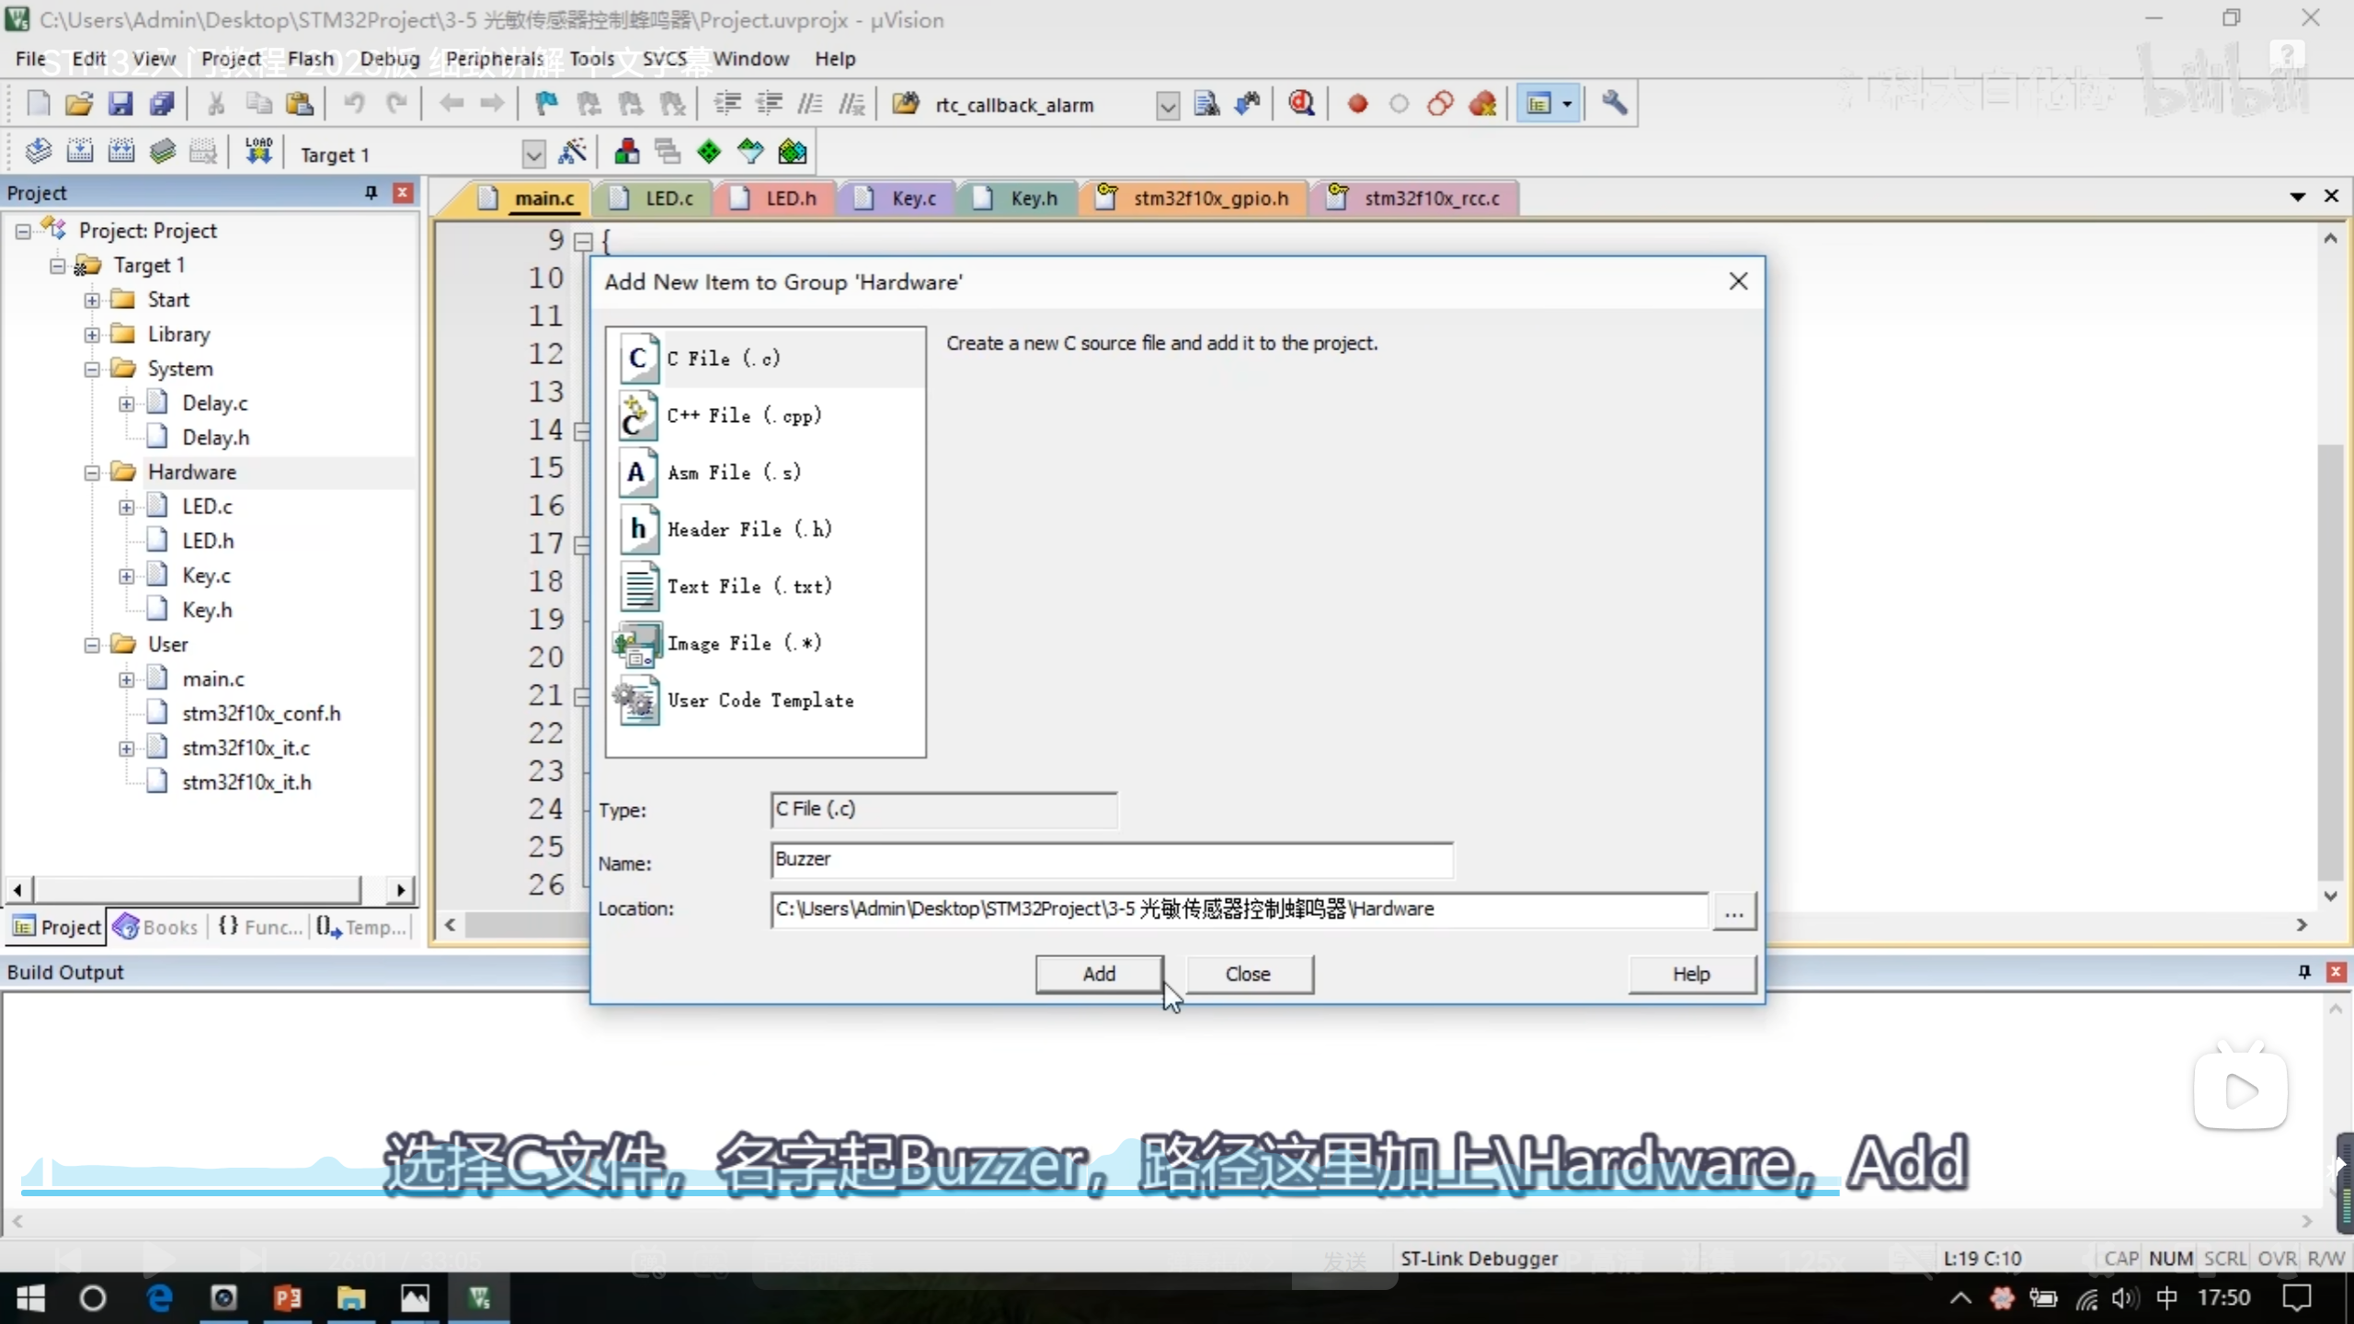The height and width of the screenshot is (1324, 2354).
Task: Open the rtc_callback_alarm search dropdown
Action: point(1167,106)
